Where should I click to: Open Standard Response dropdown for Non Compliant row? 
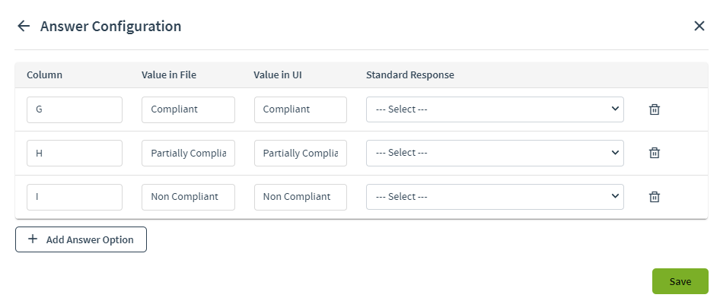click(495, 197)
